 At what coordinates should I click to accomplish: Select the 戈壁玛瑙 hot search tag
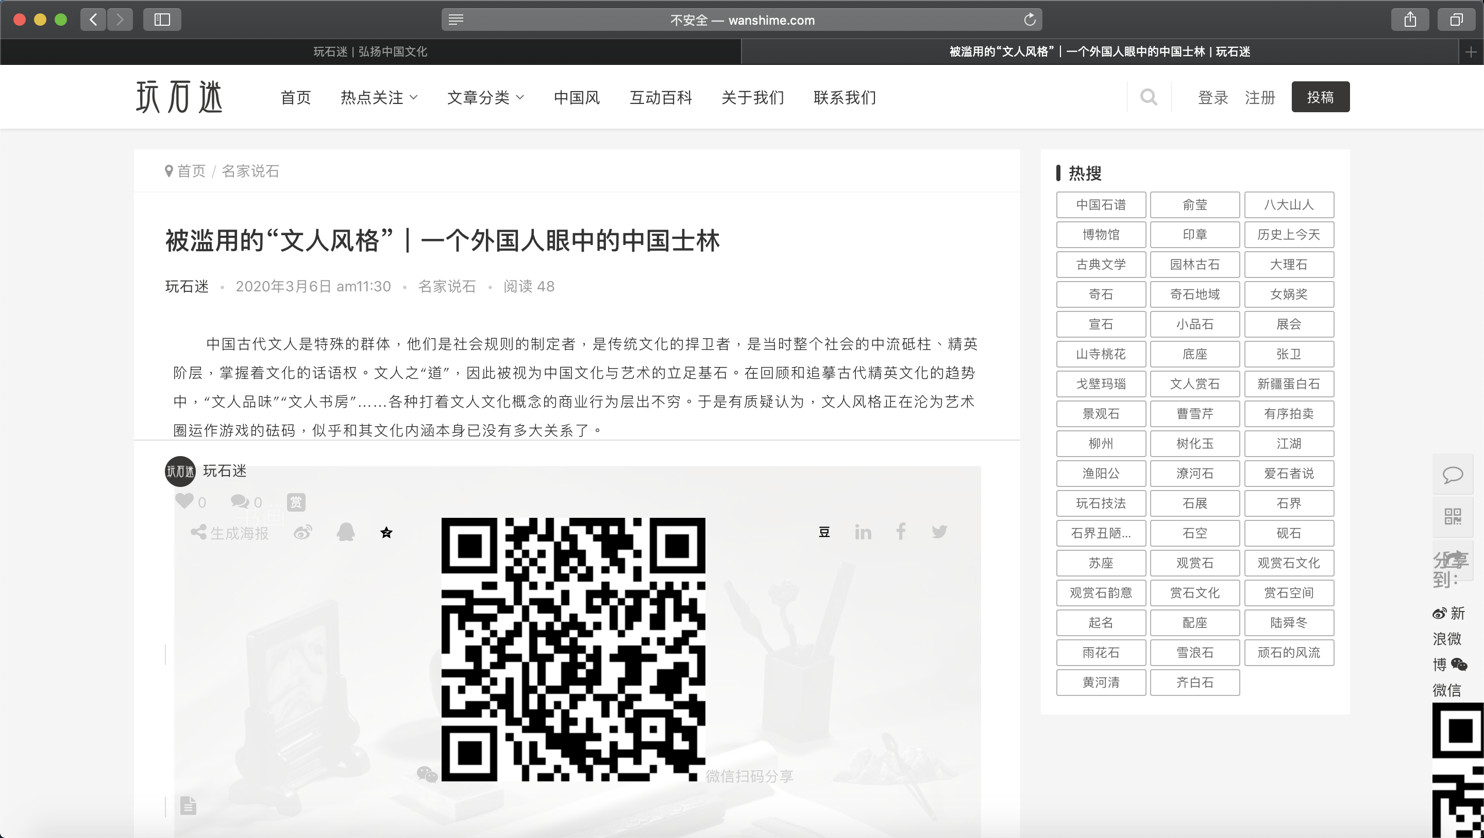pos(1101,384)
